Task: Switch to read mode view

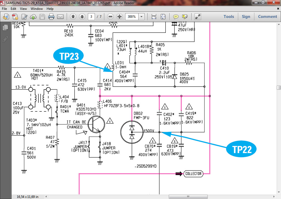Action: coord(198,17)
